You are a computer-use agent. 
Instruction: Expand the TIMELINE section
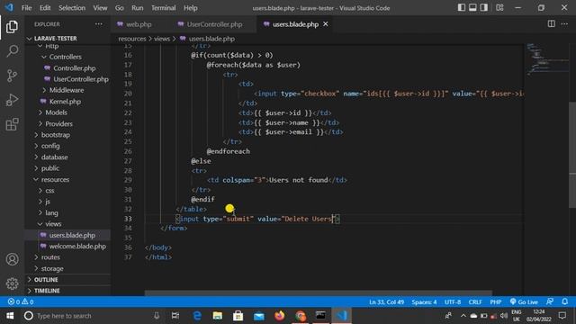[x=47, y=291]
